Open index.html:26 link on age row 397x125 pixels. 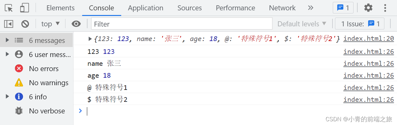[369, 75]
